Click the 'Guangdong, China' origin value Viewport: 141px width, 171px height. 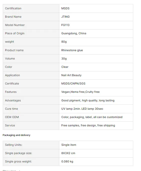pyautogui.click(x=74, y=33)
